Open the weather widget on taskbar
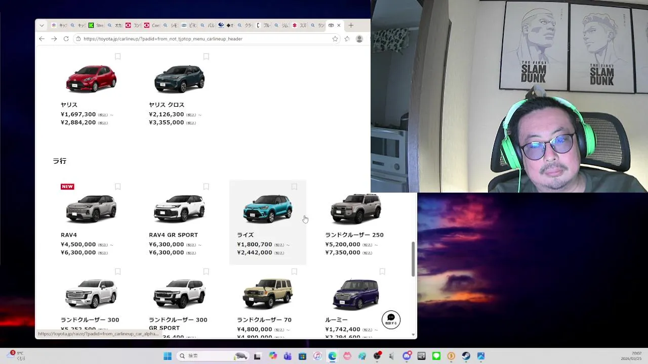 (x=16, y=355)
